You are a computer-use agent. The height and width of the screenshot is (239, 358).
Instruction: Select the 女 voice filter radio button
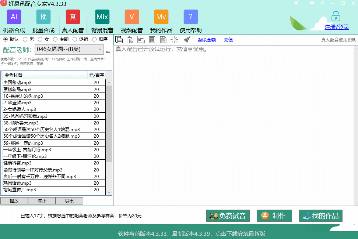point(40,39)
